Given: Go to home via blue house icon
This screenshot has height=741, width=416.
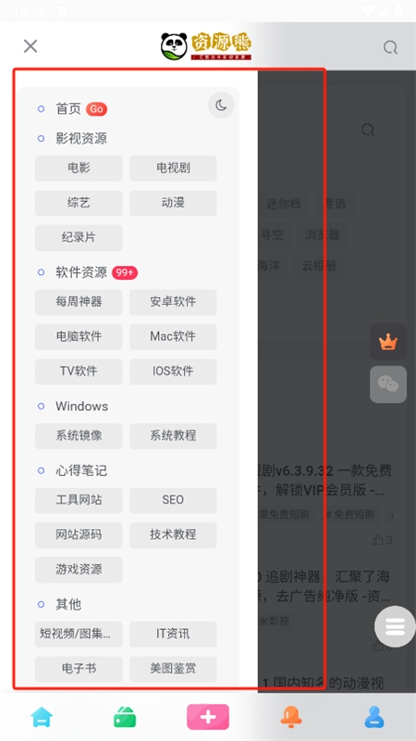Looking at the screenshot, I should click(42, 717).
